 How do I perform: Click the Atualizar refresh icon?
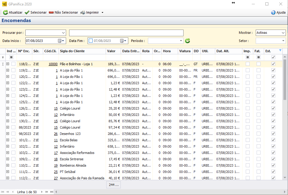(5, 12)
